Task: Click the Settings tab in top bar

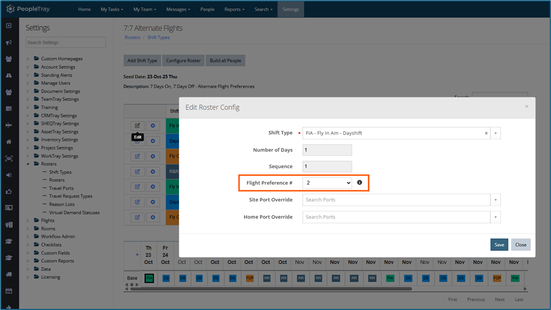Action: point(291,9)
